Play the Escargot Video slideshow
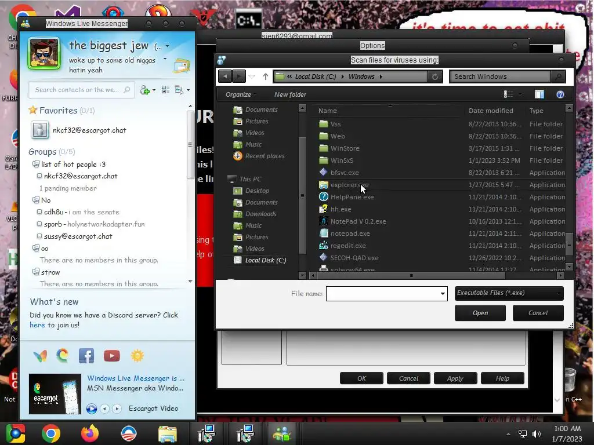This screenshot has width=594, height=445. (x=91, y=408)
